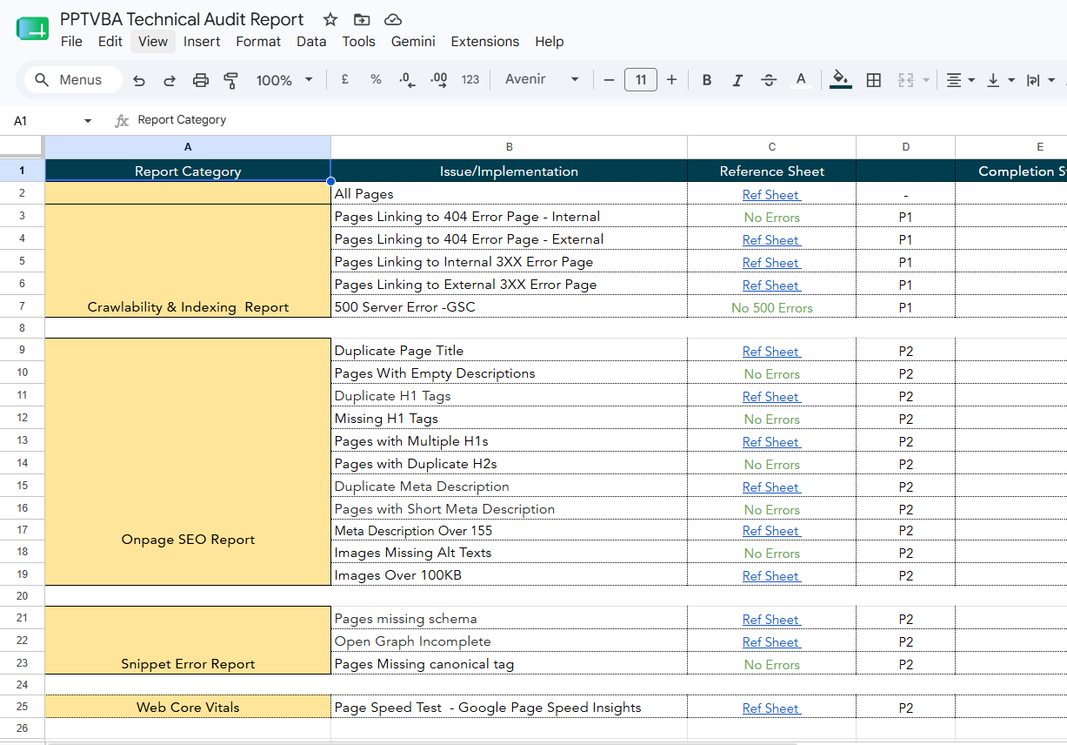Click the font size field showing 11
Image resolution: width=1067 pixels, height=745 pixels.
641,80
